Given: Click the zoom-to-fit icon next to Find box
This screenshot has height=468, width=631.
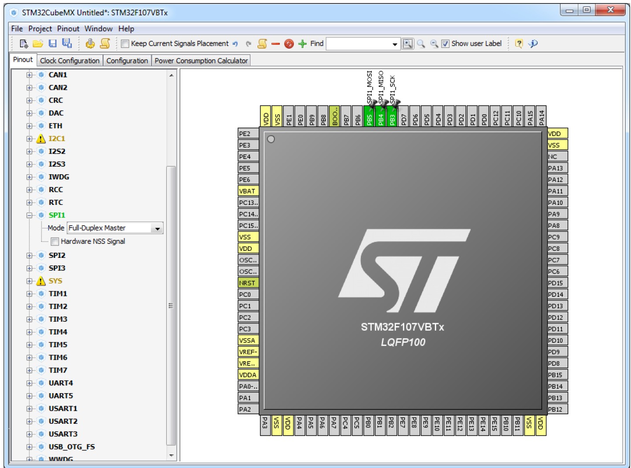Looking at the screenshot, I should (x=408, y=44).
